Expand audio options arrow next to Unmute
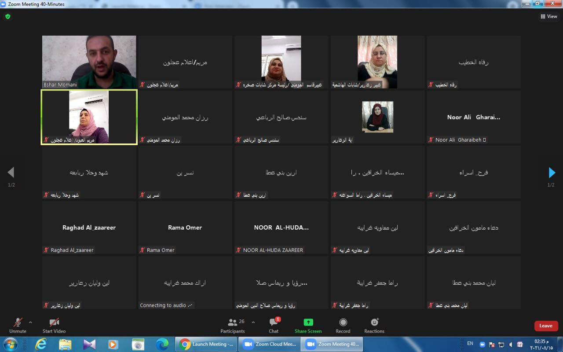This screenshot has height=352, width=563. (x=30, y=322)
